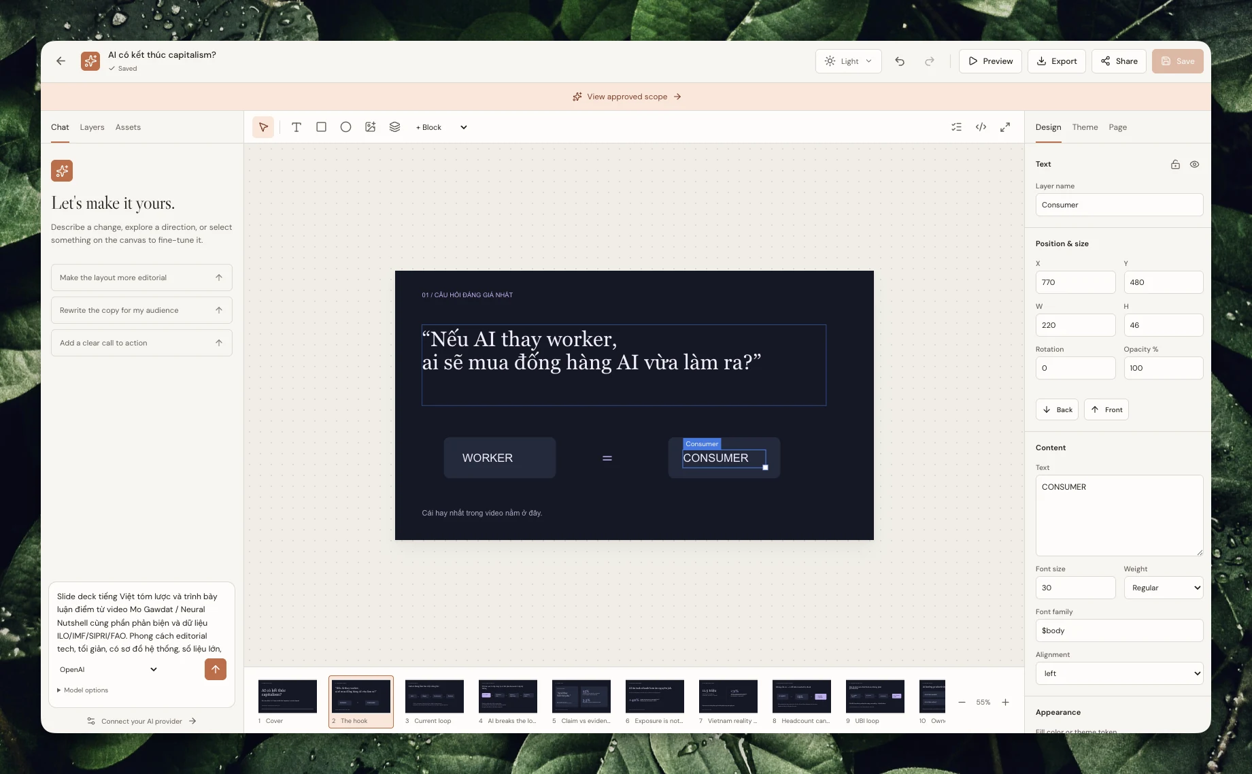Select the Rectangle shape tool
1252x774 pixels.
point(321,127)
